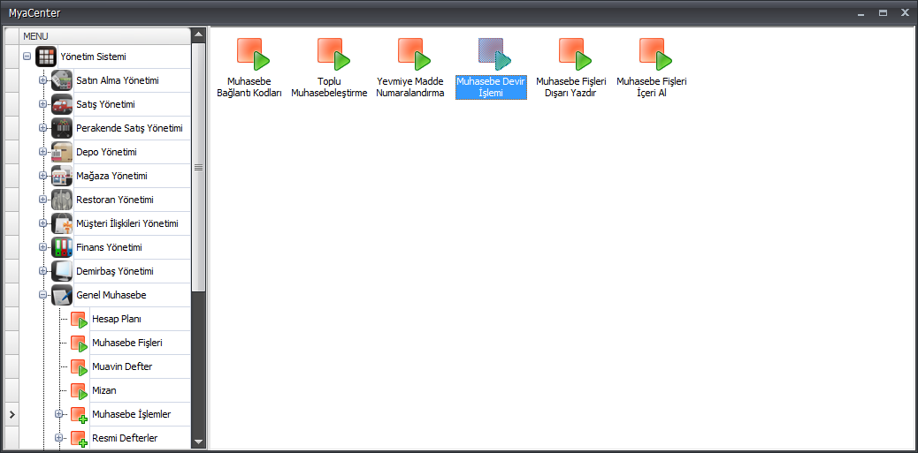Click the Perakende Satış Yönetimi icon
This screenshot has width=918, height=453.
tap(62, 128)
